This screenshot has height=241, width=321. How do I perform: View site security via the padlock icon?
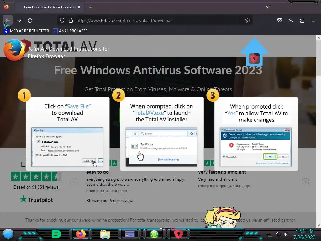71,20
